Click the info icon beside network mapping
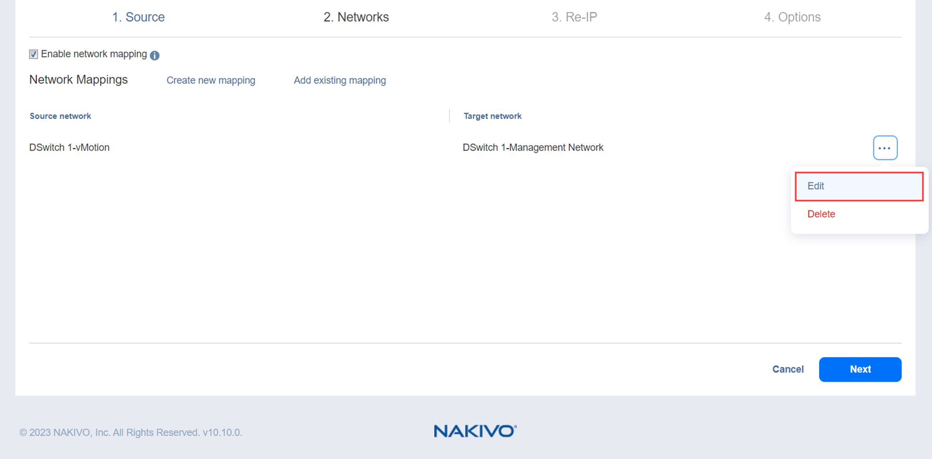 click(x=155, y=55)
